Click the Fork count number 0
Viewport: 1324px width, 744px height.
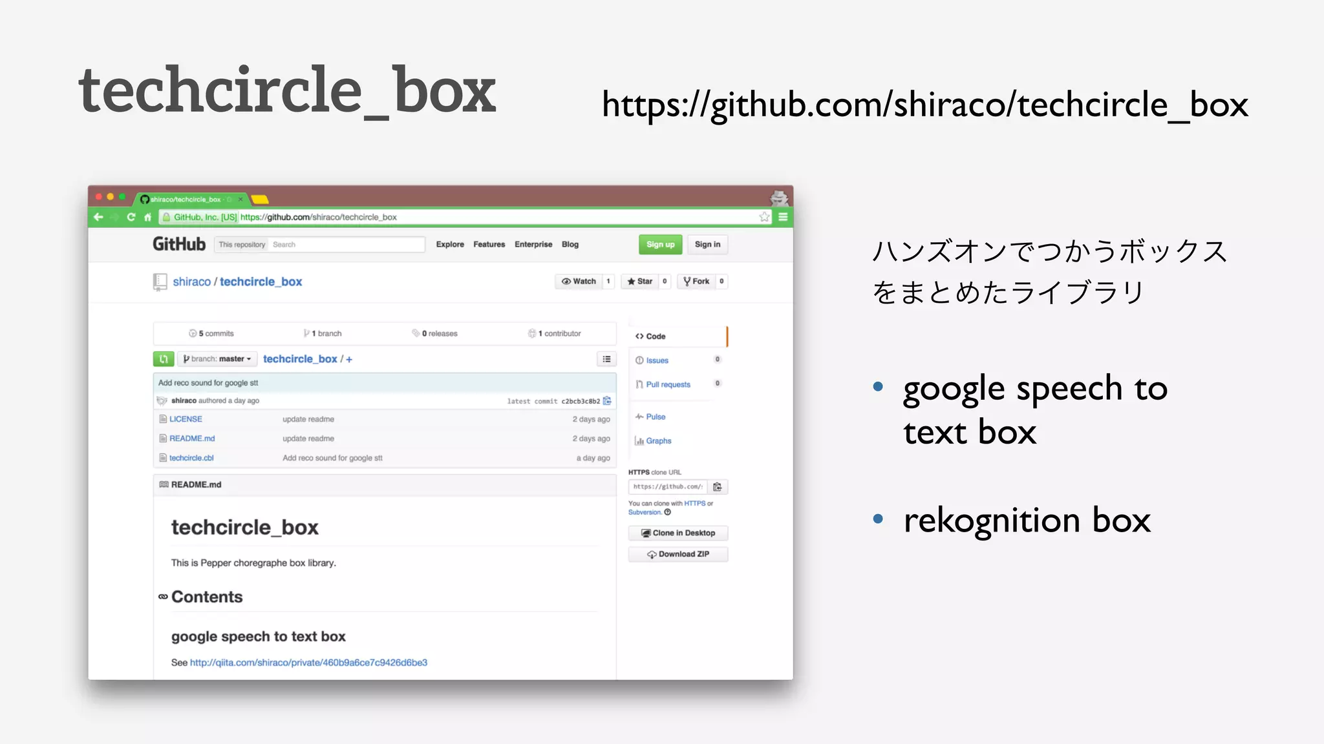point(721,281)
